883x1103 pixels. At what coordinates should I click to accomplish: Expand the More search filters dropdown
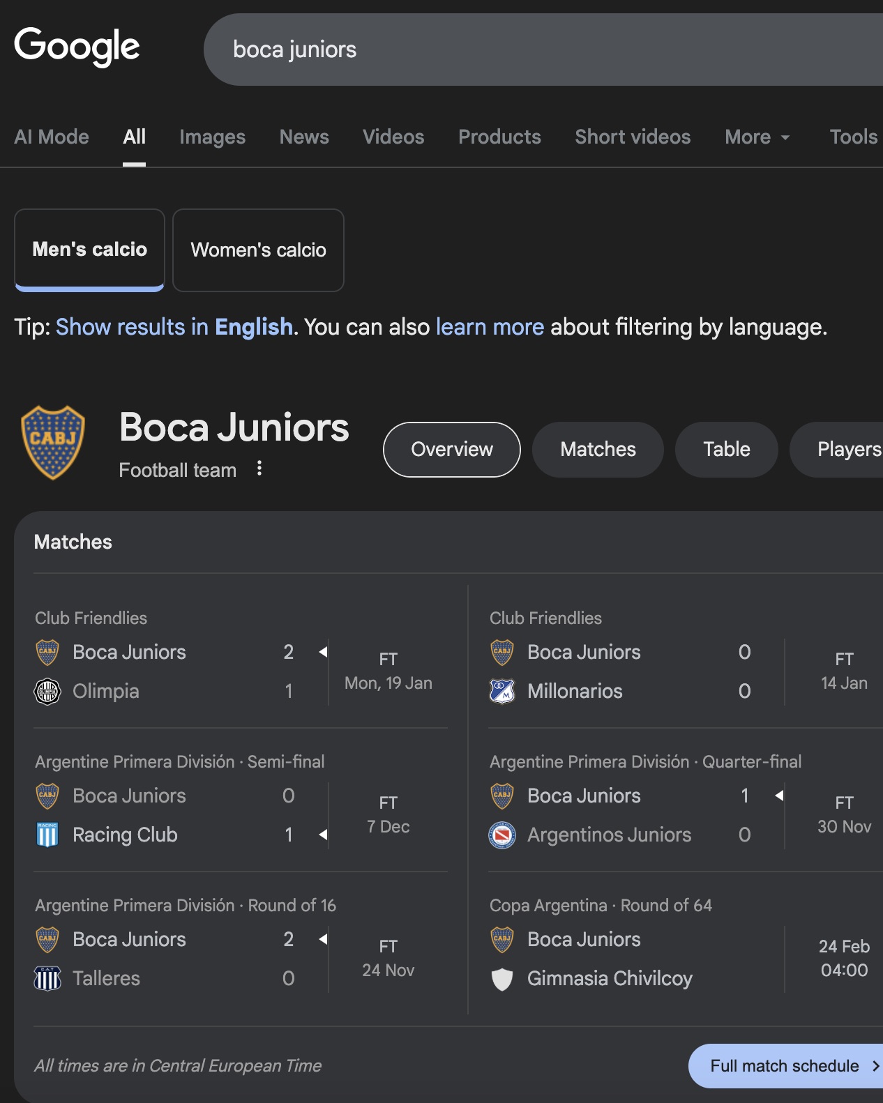click(757, 137)
